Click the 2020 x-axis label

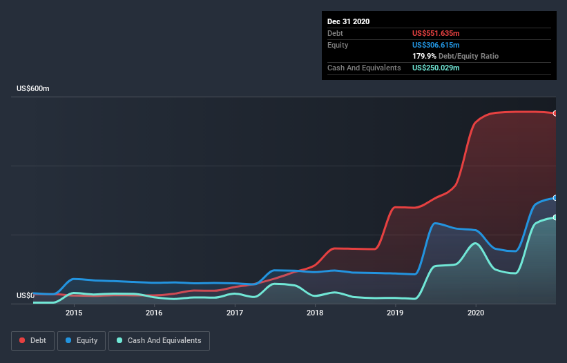click(476, 313)
